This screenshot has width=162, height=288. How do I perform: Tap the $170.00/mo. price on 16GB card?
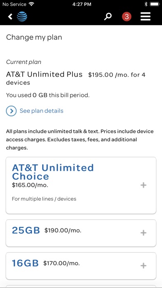[x=62, y=263]
